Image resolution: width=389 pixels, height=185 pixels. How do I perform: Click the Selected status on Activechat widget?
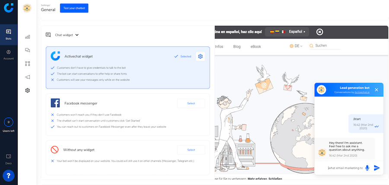tap(183, 57)
